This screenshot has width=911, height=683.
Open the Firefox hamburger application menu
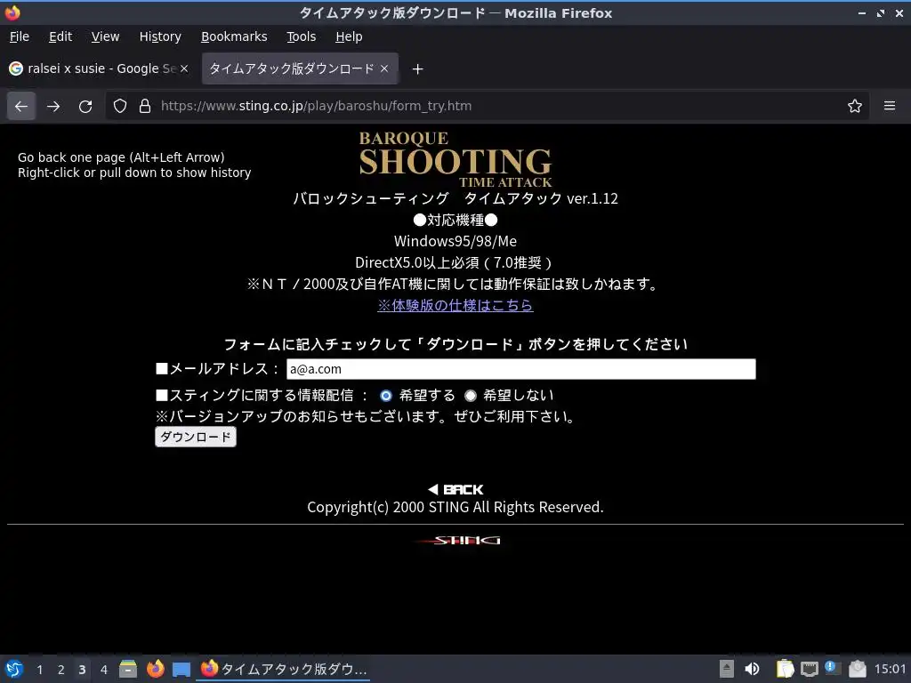tap(890, 107)
